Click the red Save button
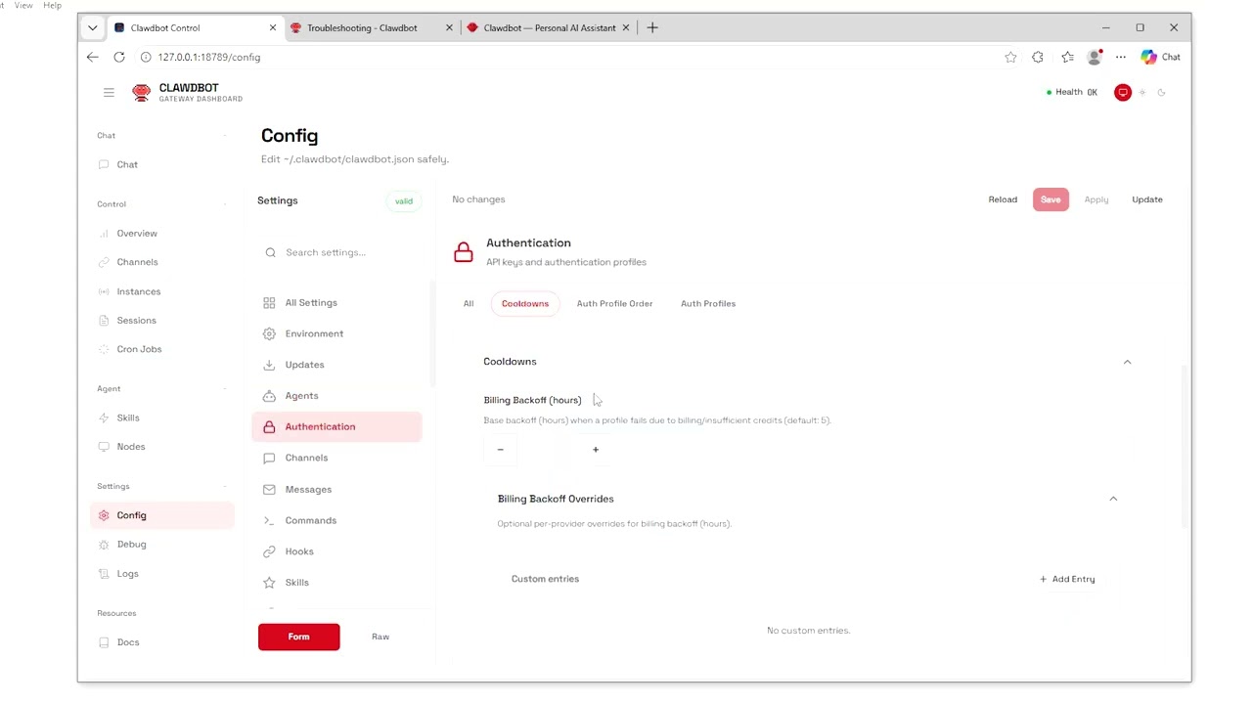1252x704 pixels. (x=1051, y=199)
